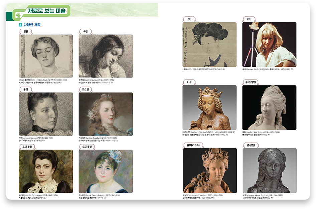Screen dimensions: 316x209
Task: Click the 나무 label tag
Action: click(189, 82)
